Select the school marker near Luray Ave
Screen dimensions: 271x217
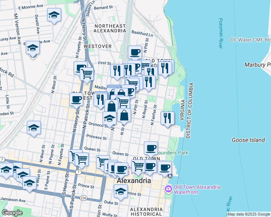pyautogui.click(x=33, y=48)
